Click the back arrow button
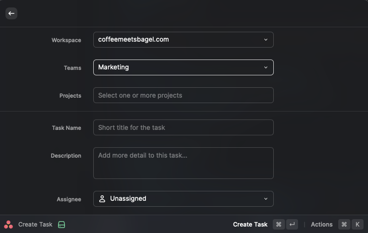 (x=11, y=13)
